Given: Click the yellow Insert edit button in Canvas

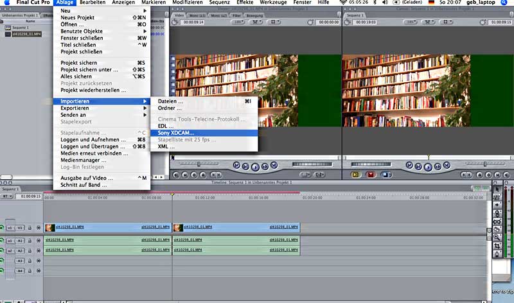Looking at the screenshot, I should [x=355, y=174].
